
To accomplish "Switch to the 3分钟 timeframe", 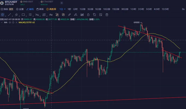I will click(90, 9).
